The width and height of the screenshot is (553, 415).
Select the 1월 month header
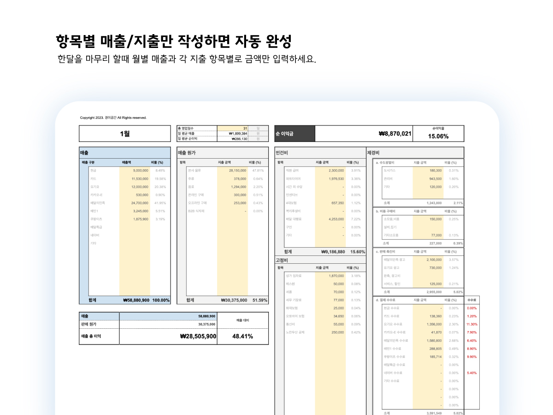(125, 133)
